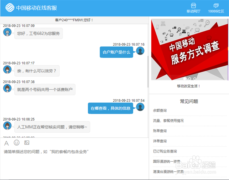Click the China Mobile logo icon
The width and height of the screenshot is (229, 180).
pyautogui.click(x=10, y=8)
